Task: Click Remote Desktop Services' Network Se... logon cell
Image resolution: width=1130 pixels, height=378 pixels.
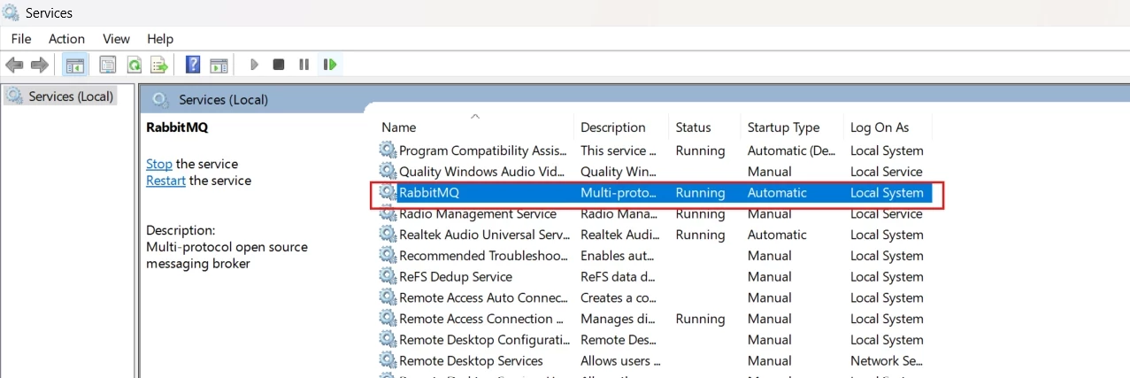Action: (887, 360)
